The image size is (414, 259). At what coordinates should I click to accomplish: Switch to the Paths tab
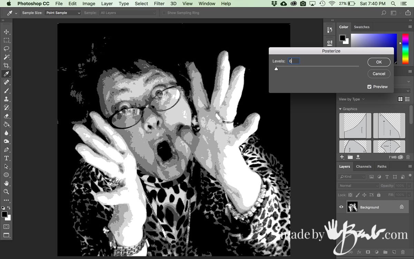[x=382, y=166]
